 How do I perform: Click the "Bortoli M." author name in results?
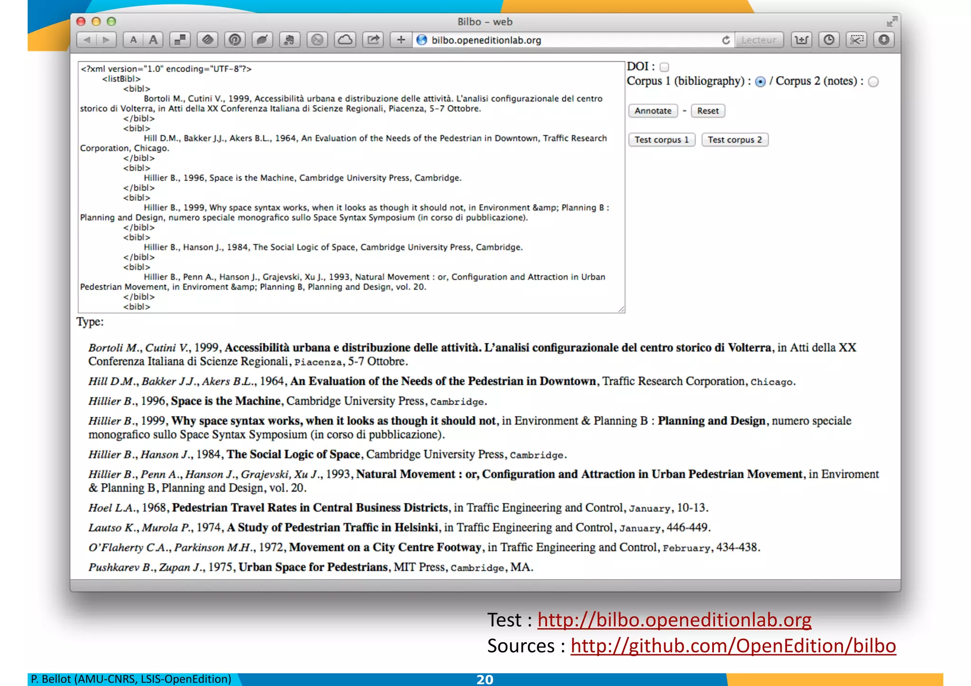[113, 348]
